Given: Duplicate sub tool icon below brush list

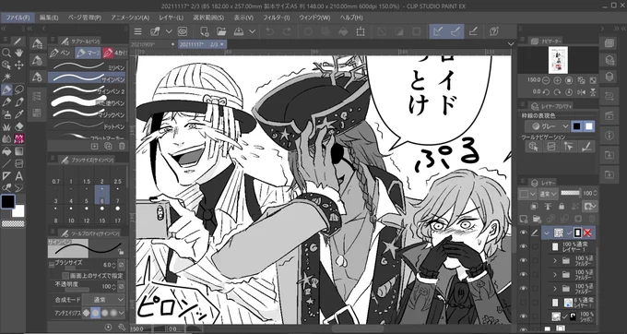Looking at the screenshot, I should coord(108,147).
